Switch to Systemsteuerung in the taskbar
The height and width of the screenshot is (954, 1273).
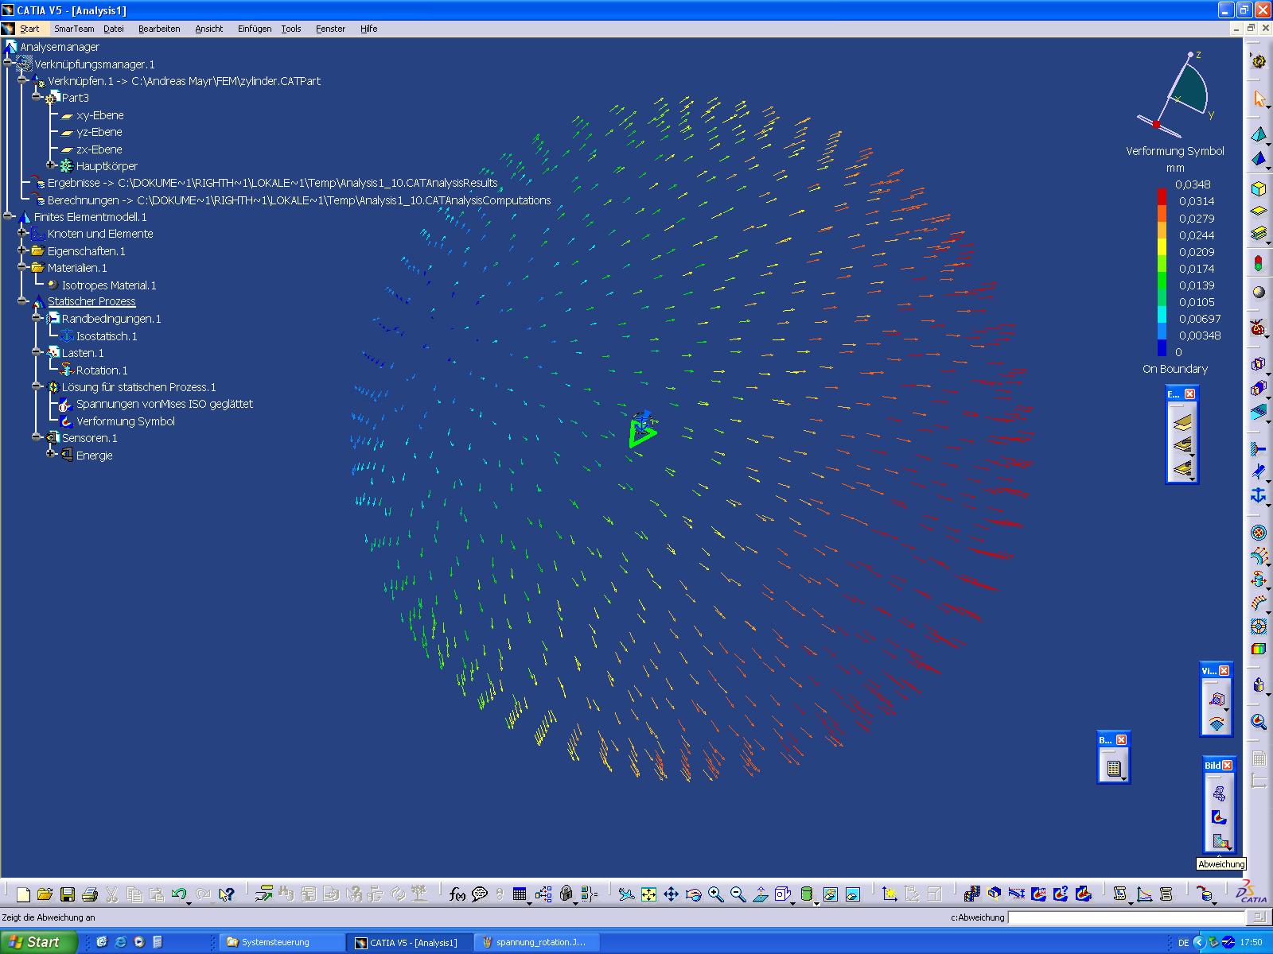point(282,942)
